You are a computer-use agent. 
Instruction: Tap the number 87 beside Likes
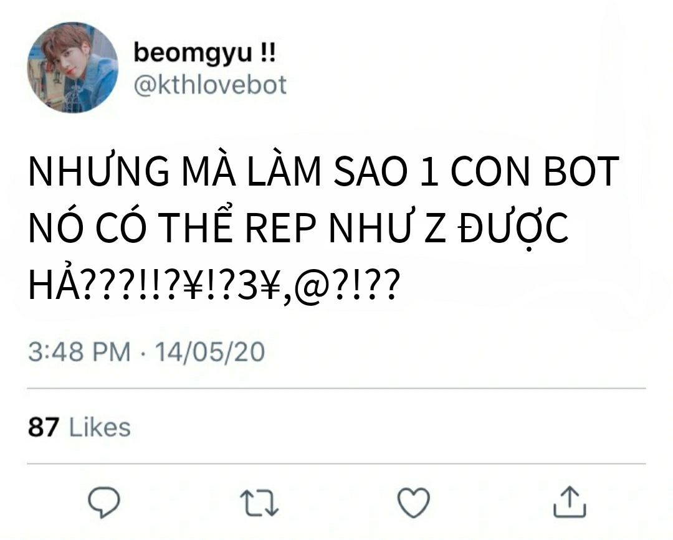pos(44,427)
